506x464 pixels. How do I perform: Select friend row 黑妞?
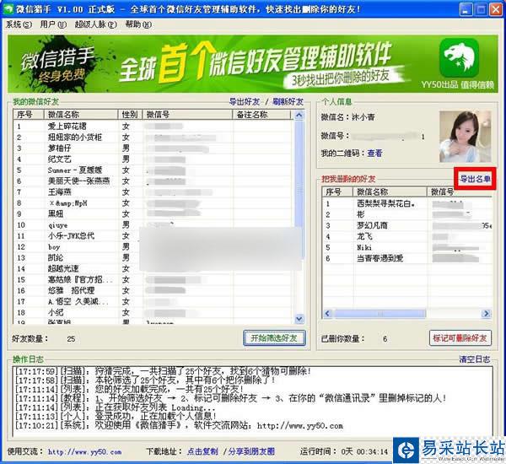tap(153, 214)
